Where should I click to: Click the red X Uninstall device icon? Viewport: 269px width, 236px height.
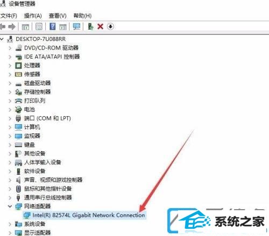click(100, 27)
